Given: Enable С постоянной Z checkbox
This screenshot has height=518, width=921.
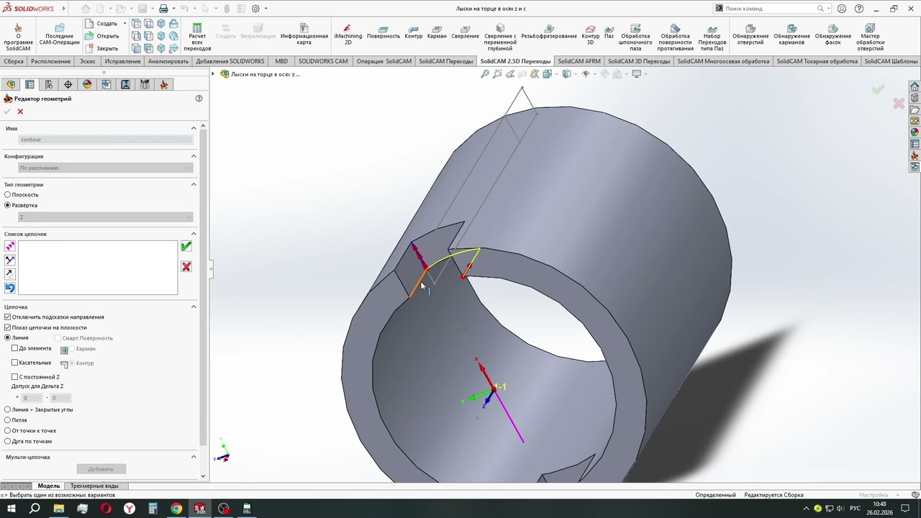Looking at the screenshot, I should (x=15, y=376).
